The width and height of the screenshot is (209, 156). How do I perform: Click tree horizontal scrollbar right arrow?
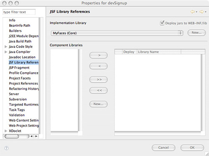pos(36,136)
